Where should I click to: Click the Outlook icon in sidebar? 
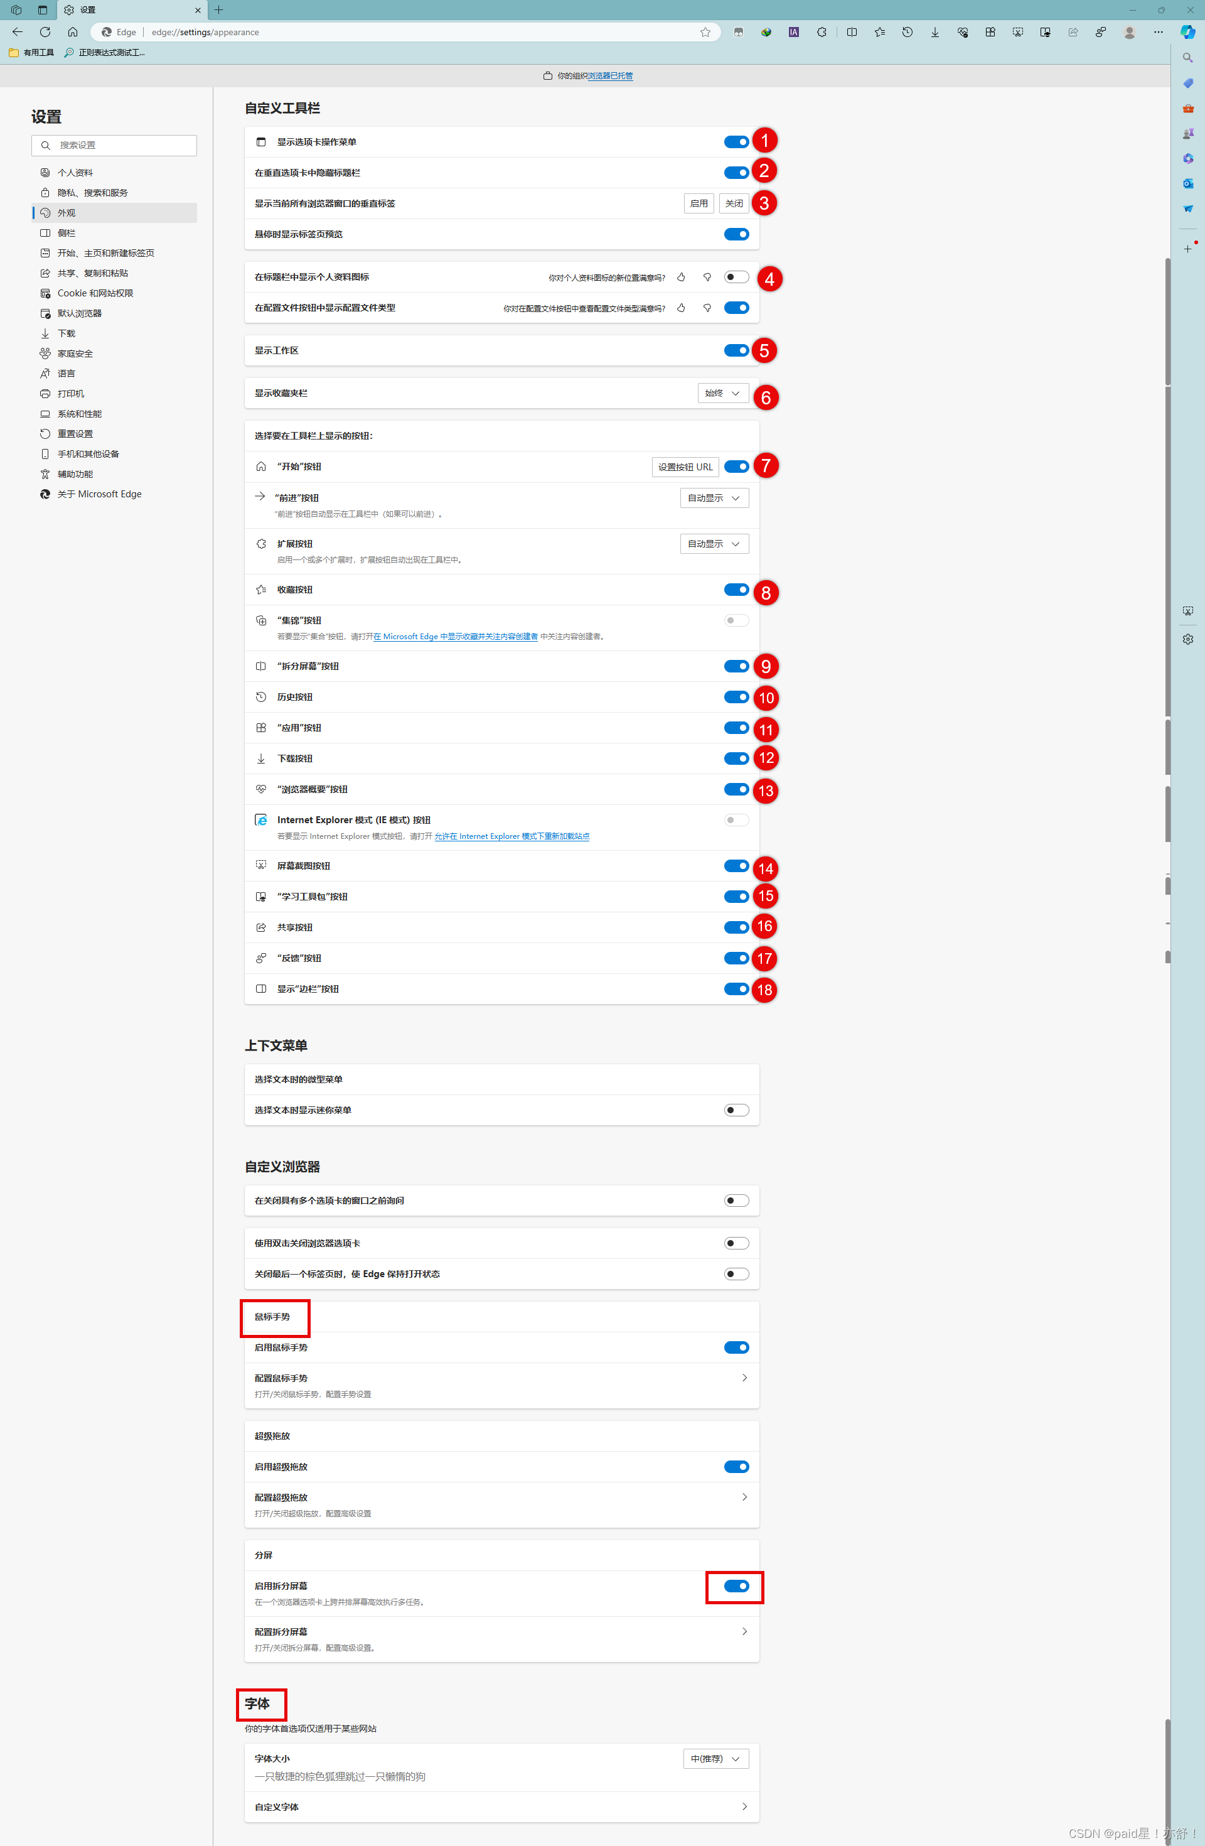(x=1187, y=184)
